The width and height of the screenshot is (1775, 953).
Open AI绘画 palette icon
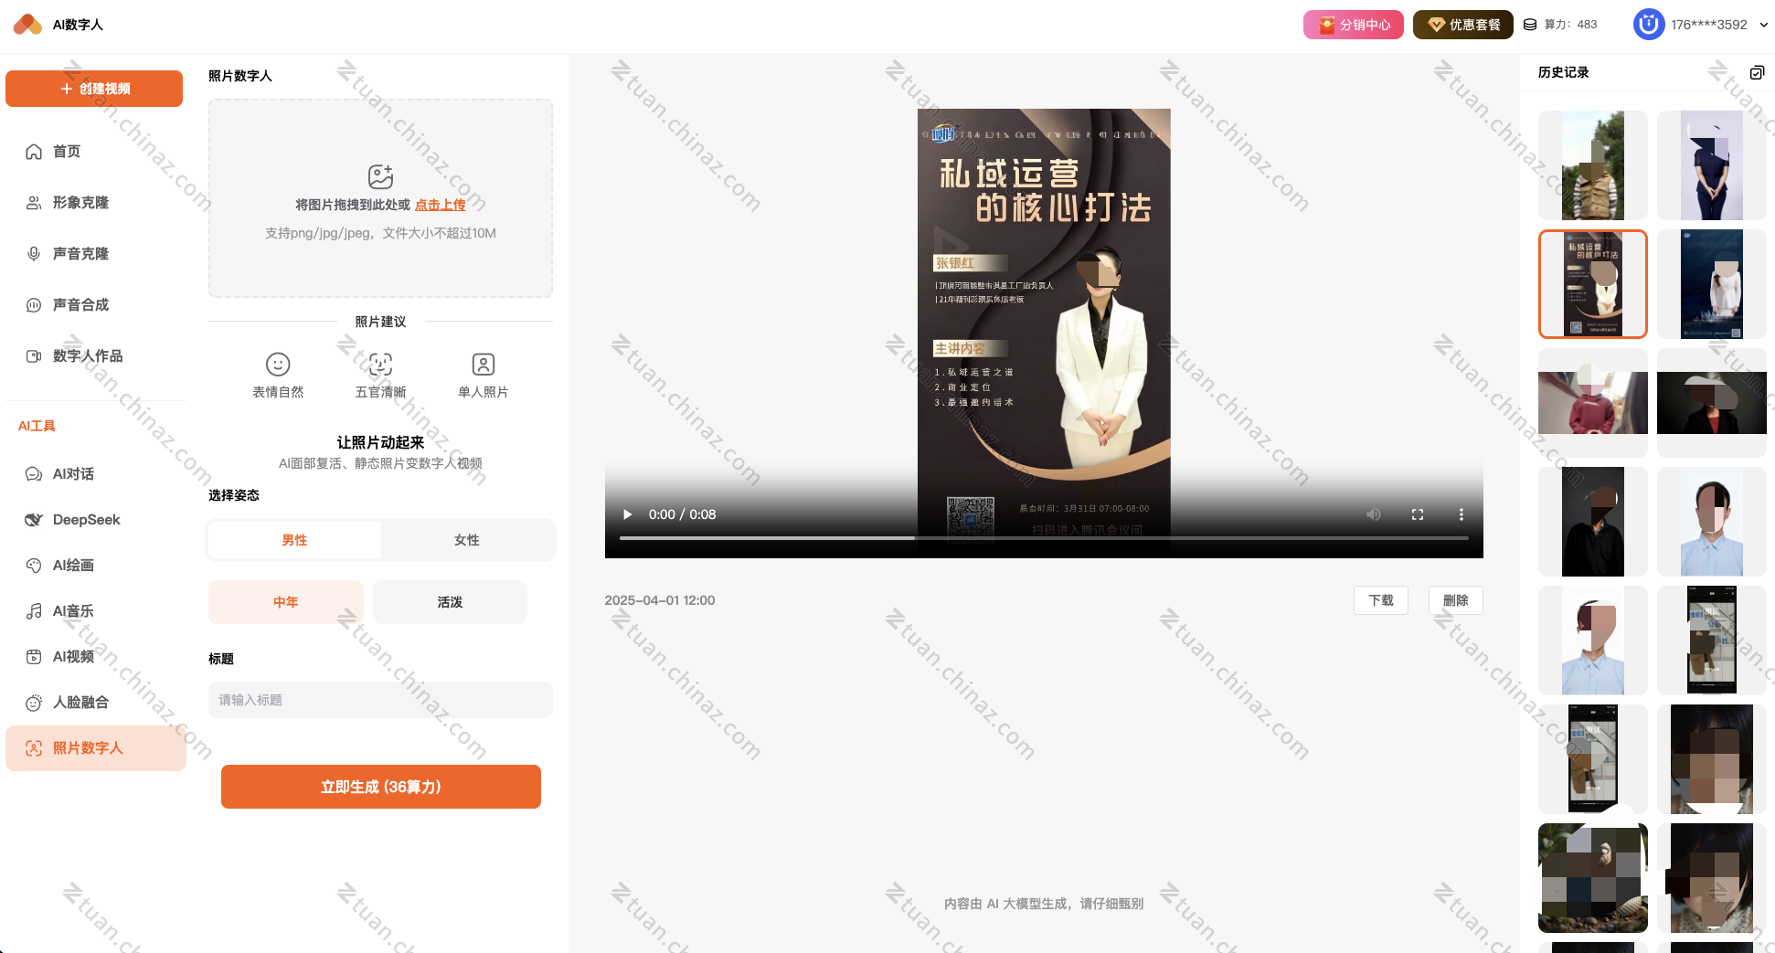(x=34, y=566)
